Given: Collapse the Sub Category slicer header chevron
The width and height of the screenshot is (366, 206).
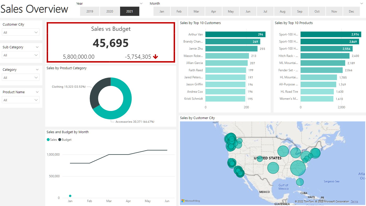Looking at the screenshot, I should 37,47.
